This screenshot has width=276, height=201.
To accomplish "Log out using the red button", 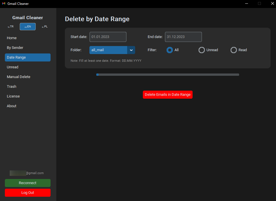I will coord(28,193).
